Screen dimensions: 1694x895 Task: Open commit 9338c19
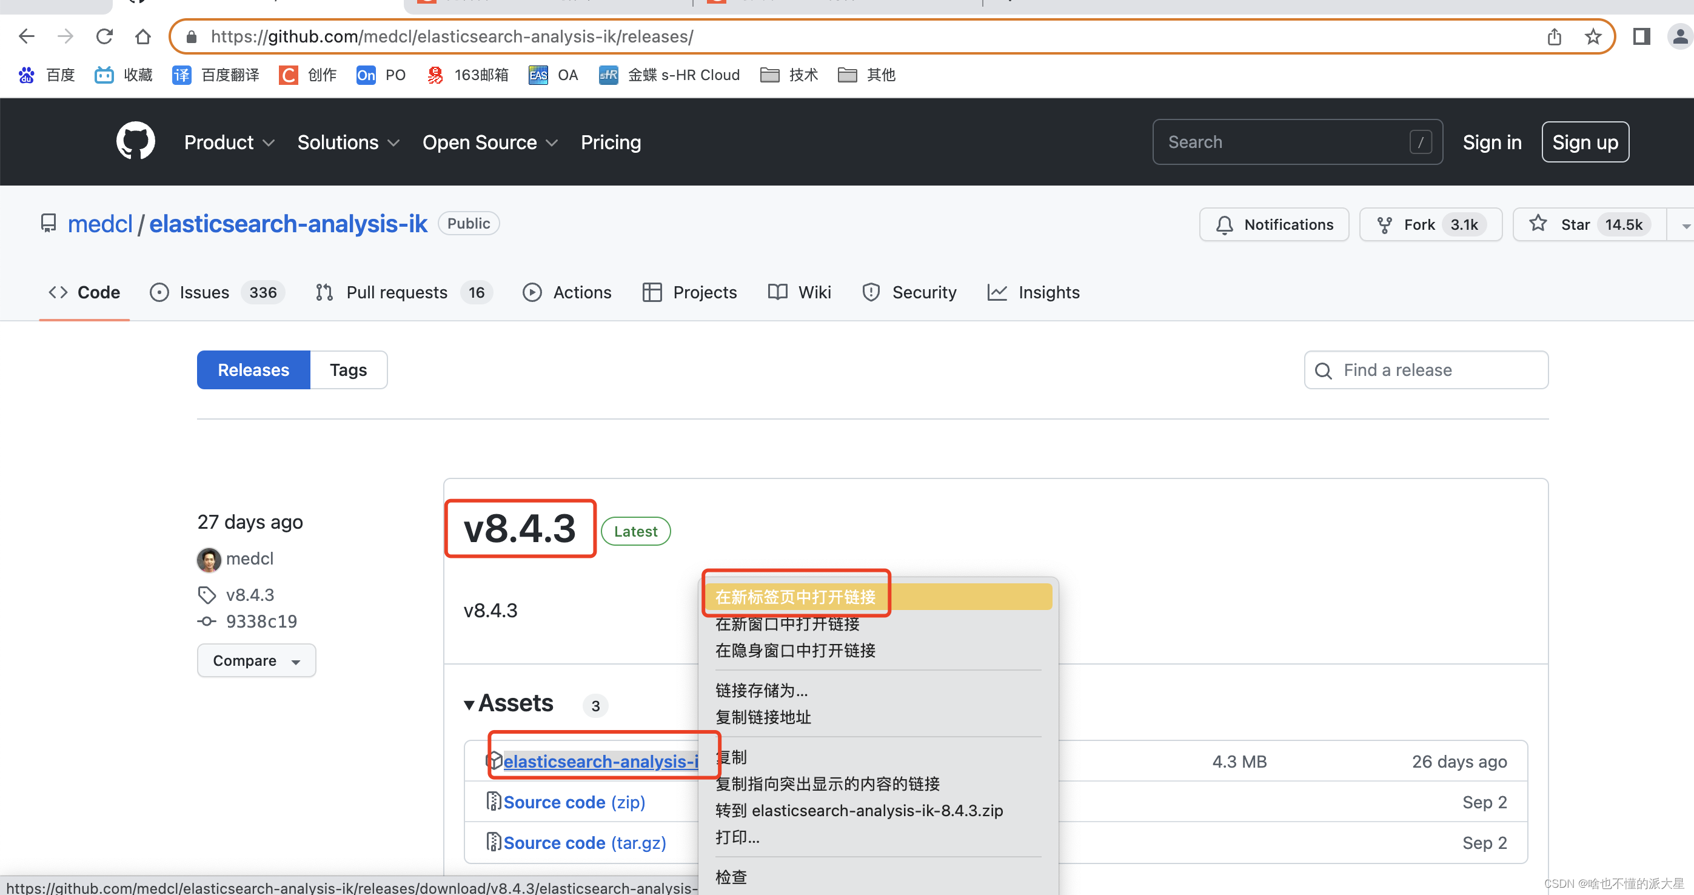coord(261,622)
